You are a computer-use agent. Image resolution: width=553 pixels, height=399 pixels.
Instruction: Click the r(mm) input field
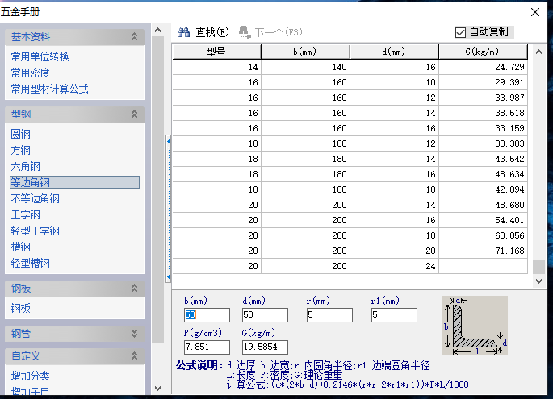329,315
